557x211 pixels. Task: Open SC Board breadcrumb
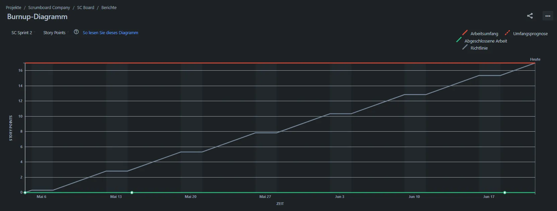tap(86, 7)
